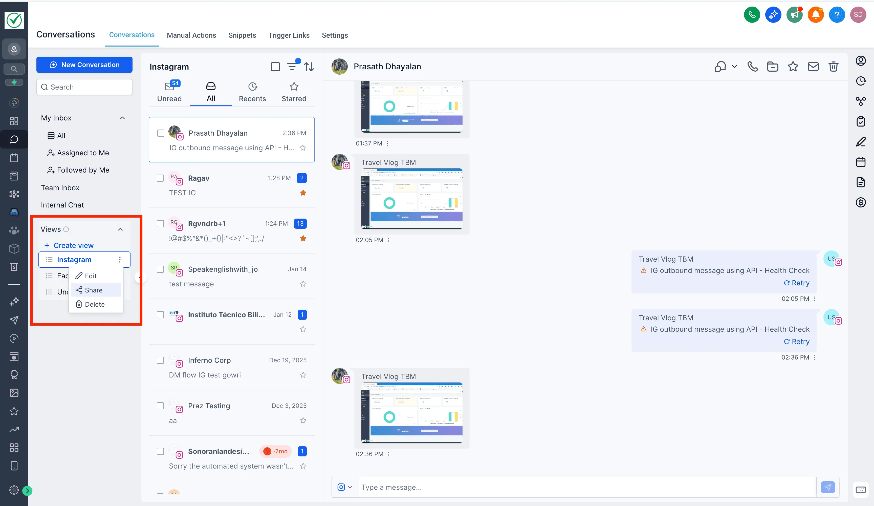Tick the checkbox beside Ragav conversation
Screen dimensions: 874x506
click(x=161, y=178)
